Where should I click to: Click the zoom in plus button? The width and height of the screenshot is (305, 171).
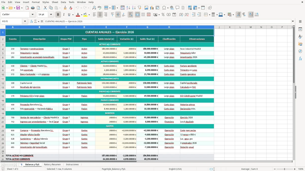click(295, 169)
